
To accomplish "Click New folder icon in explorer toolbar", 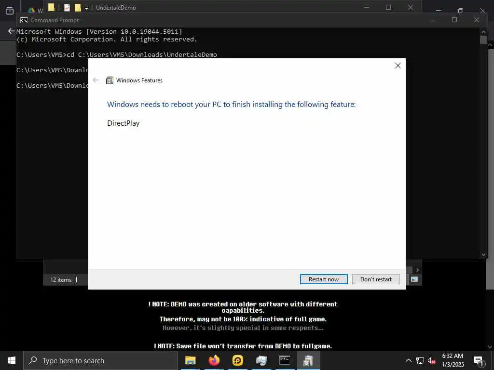I will [78, 8].
